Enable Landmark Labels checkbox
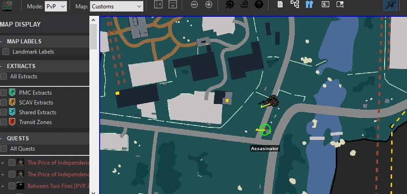This screenshot has width=407, height=194. click(x=6, y=52)
